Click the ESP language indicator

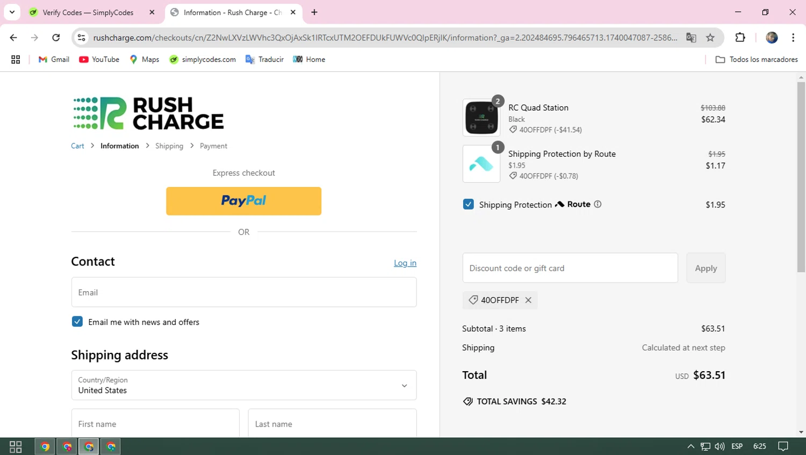[737, 446]
